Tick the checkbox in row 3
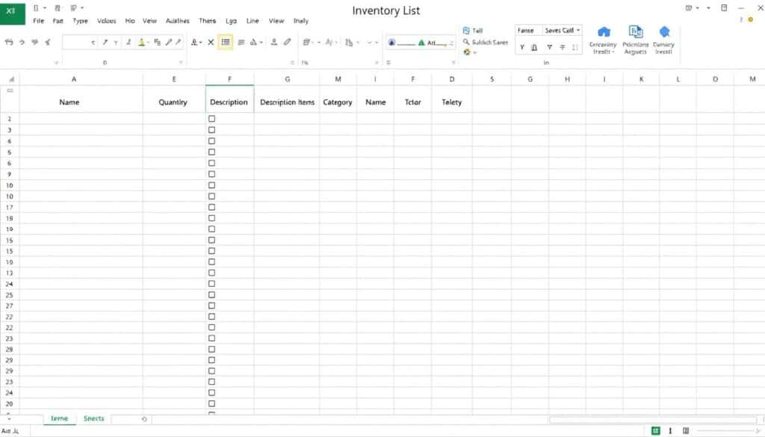 click(x=211, y=130)
